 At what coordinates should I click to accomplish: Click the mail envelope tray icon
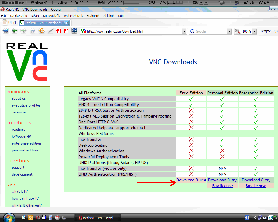265,218
